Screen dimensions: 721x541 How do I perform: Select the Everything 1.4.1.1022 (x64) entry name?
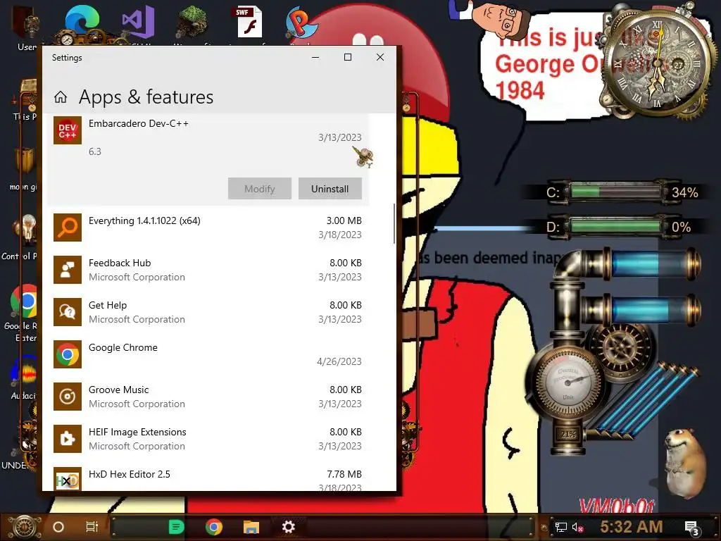point(144,220)
